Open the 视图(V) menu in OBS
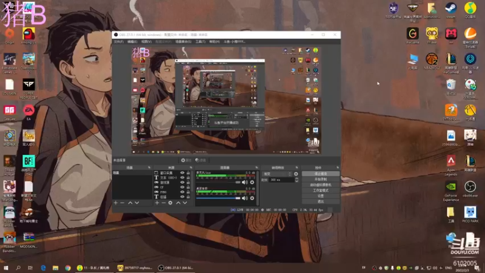This screenshot has height=273, width=485. coord(147,41)
